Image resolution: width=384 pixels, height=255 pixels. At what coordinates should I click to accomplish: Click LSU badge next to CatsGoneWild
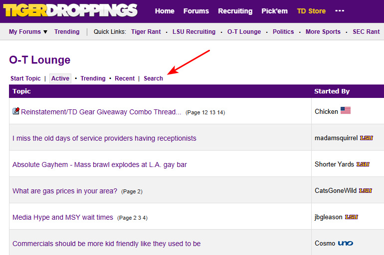(x=365, y=190)
